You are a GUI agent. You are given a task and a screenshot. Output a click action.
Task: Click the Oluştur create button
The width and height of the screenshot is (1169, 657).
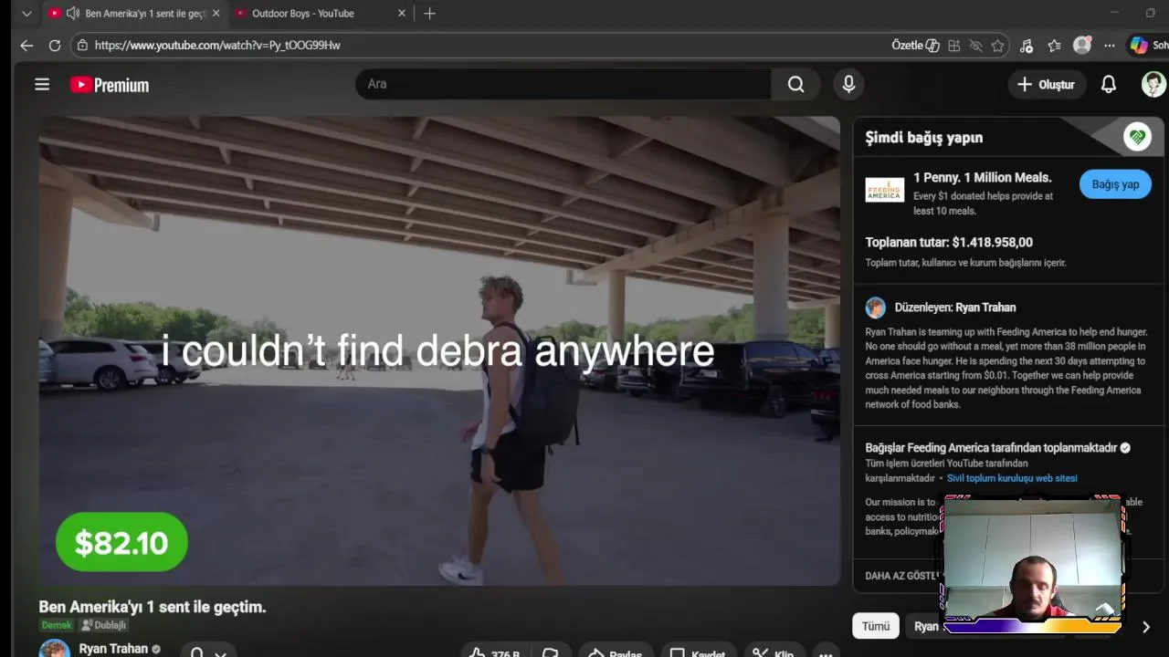click(x=1046, y=84)
